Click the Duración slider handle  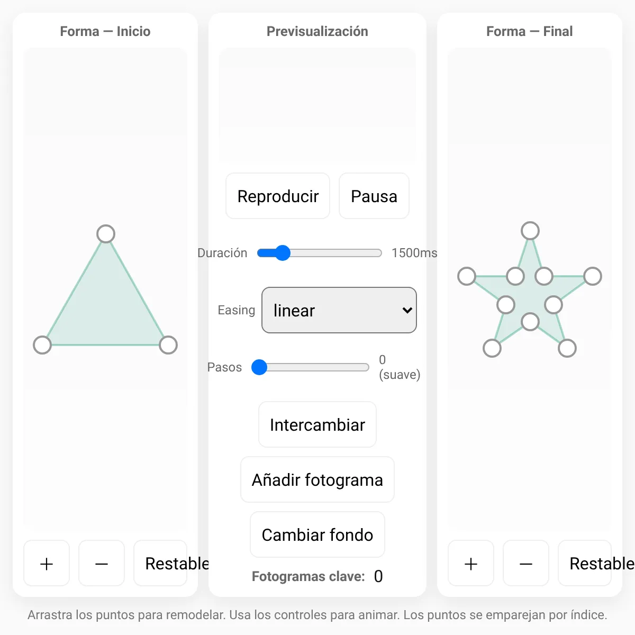point(283,253)
